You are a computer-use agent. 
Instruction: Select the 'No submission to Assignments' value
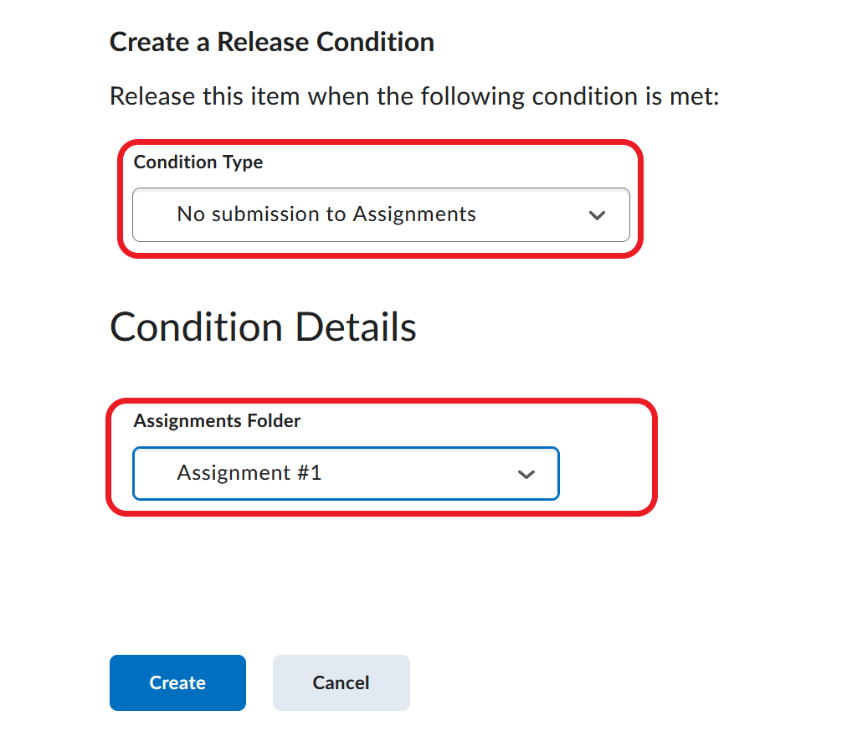click(x=326, y=214)
